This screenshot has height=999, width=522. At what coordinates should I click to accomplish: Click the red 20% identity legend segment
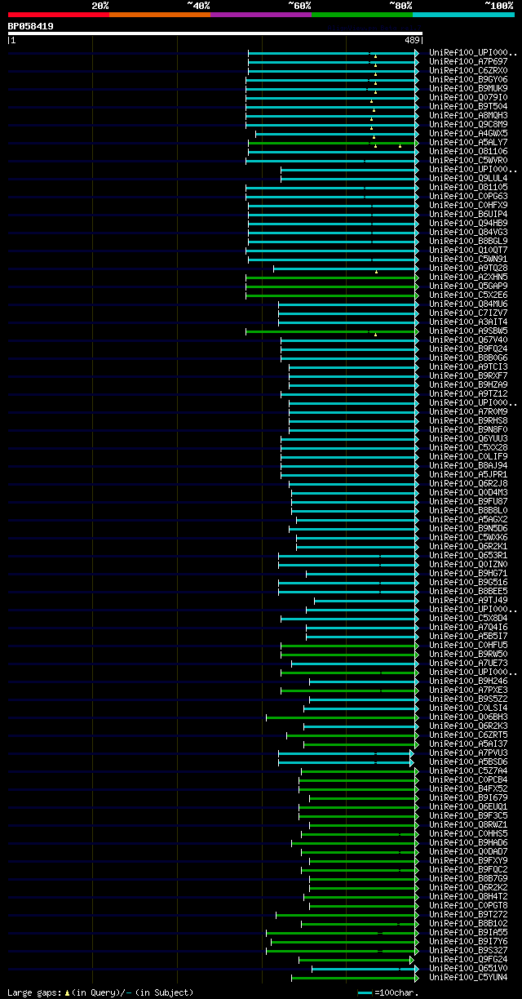click(x=59, y=15)
